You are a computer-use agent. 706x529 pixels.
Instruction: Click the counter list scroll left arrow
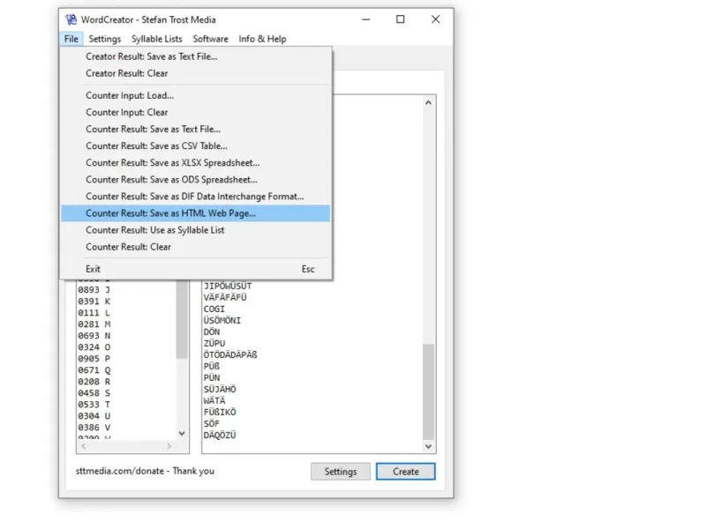[x=84, y=446]
